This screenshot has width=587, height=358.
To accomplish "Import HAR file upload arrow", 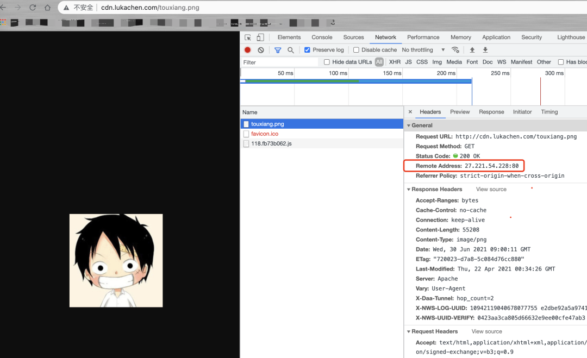I will pyautogui.click(x=472, y=50).
